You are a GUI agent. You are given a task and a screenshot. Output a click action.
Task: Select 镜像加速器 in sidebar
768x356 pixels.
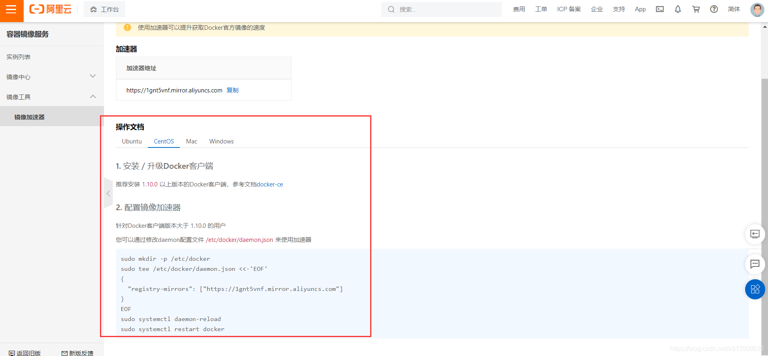click(52, 117)
